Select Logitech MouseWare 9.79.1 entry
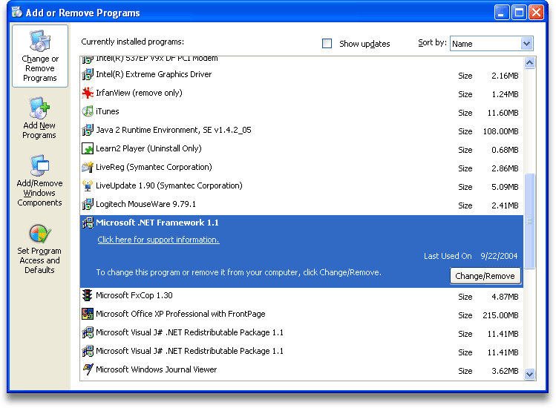The image size is (556, 408). coord(146,205)
